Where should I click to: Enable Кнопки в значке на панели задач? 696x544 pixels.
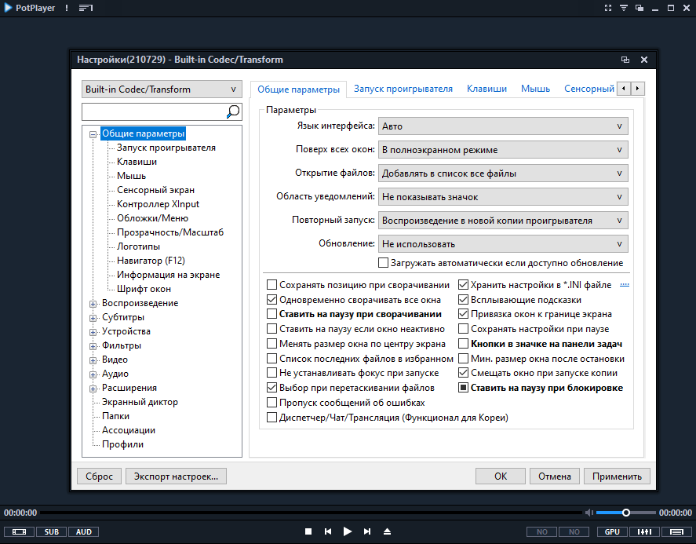coord(464,344)
